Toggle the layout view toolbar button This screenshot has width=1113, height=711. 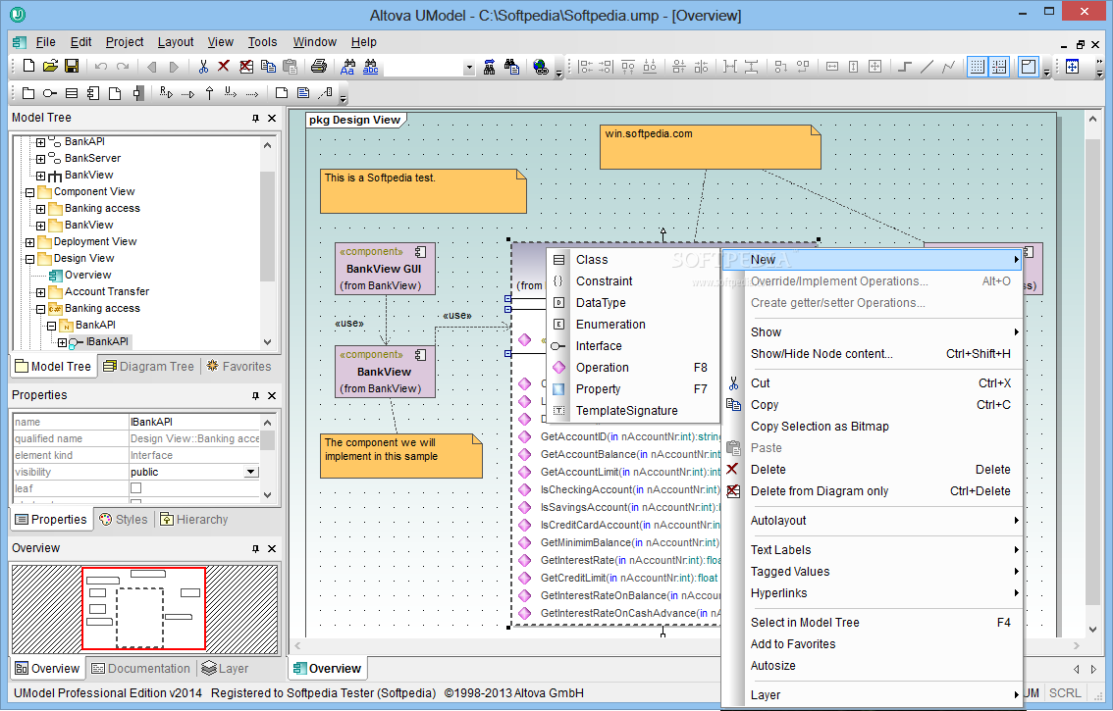pos(1028,68)
